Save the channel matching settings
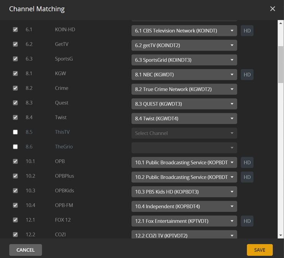Image resolution: width=284 pixels, height=258 pixels. point(260,250)
